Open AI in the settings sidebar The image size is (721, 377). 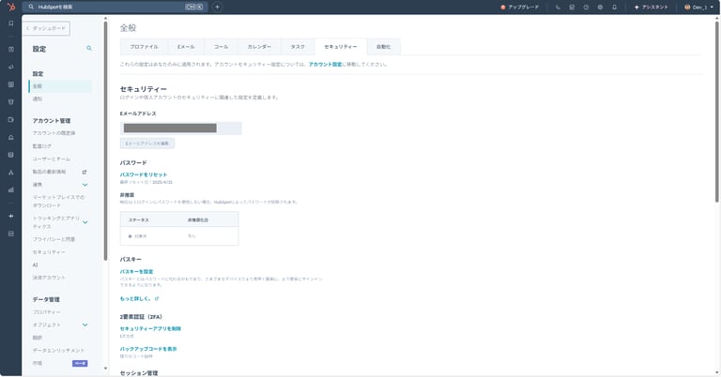point(36,265)
